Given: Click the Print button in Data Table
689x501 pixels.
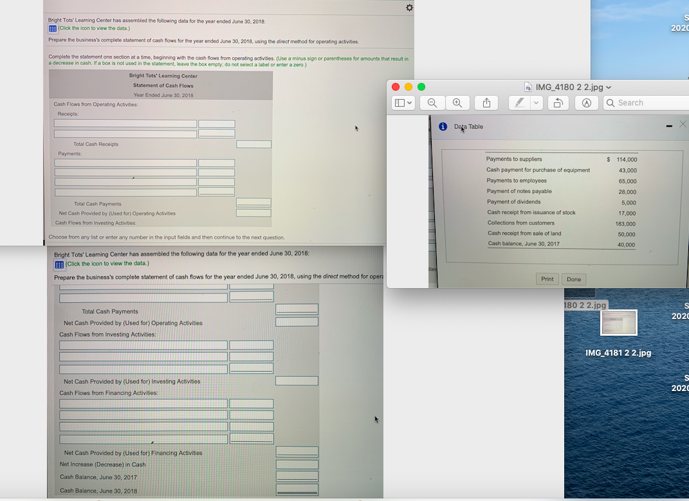Looking at the screenshot, I should click(x=547, y=279).
